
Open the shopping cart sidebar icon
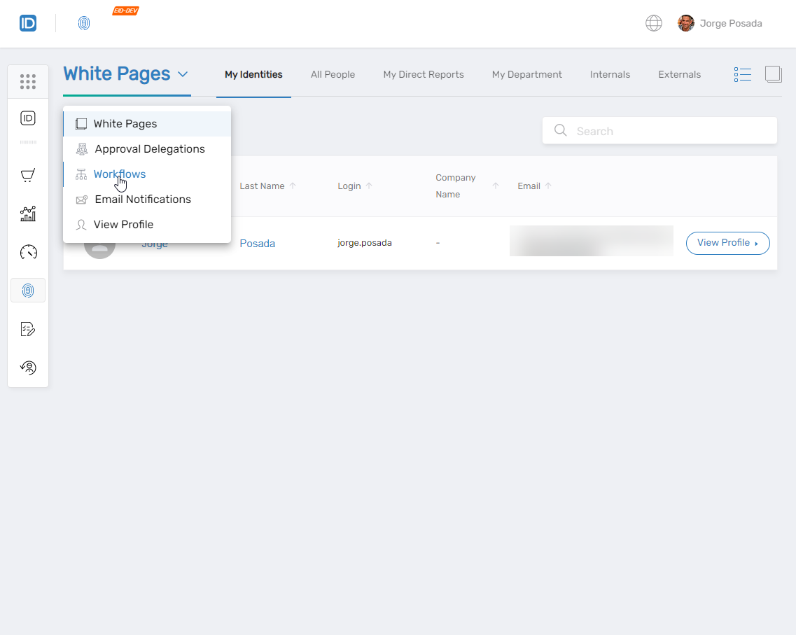pos(28,174)
